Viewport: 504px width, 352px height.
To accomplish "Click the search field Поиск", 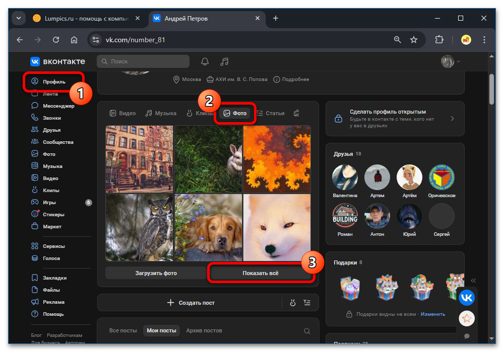I will (143, 61).
